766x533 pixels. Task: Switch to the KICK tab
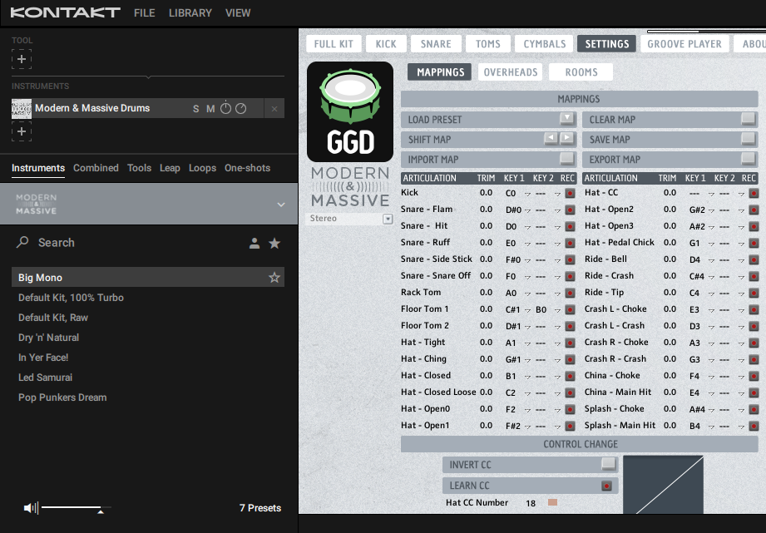(x=386, y=44)
